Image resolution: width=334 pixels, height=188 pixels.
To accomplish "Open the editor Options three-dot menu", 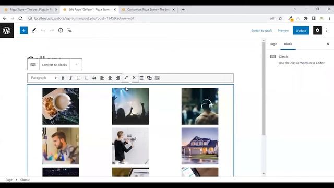I will tap(326, 30).
